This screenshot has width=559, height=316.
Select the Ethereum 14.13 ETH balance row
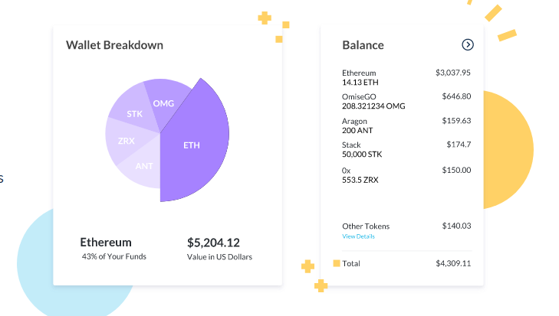click(x=359, y=77)
